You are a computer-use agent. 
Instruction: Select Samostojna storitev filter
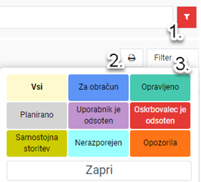(37, 143)
